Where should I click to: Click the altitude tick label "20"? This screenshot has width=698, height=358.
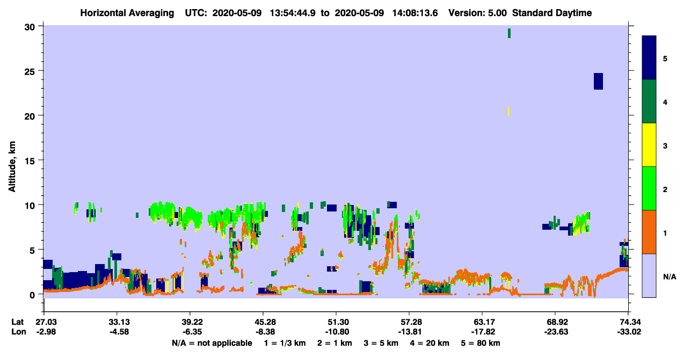coord(31,115)
